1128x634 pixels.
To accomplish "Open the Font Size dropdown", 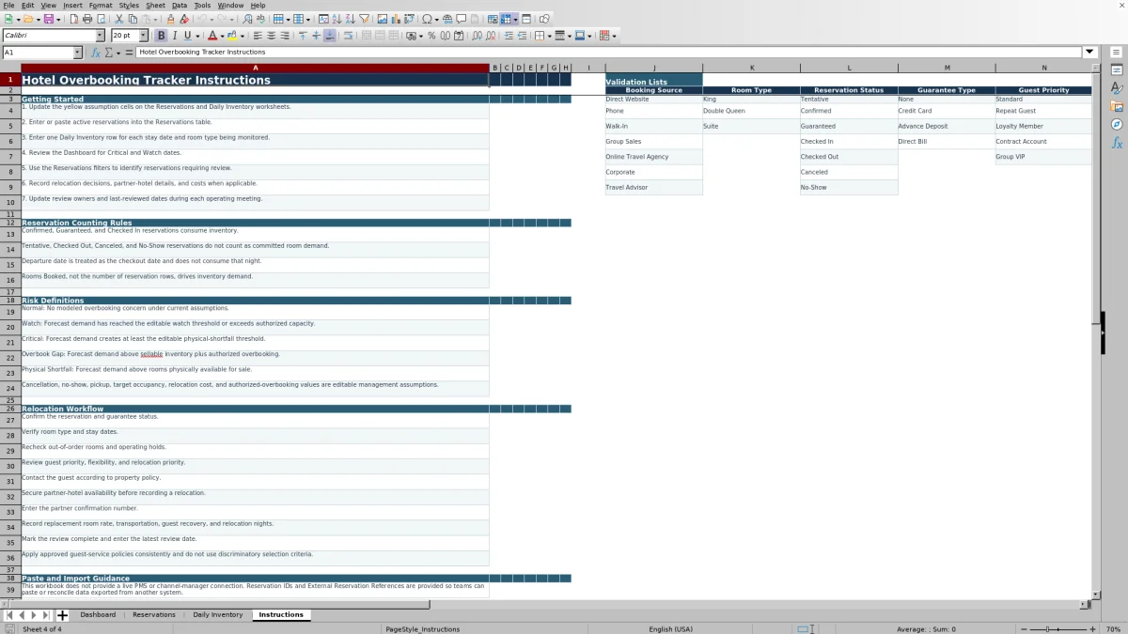I will point(143,36).
